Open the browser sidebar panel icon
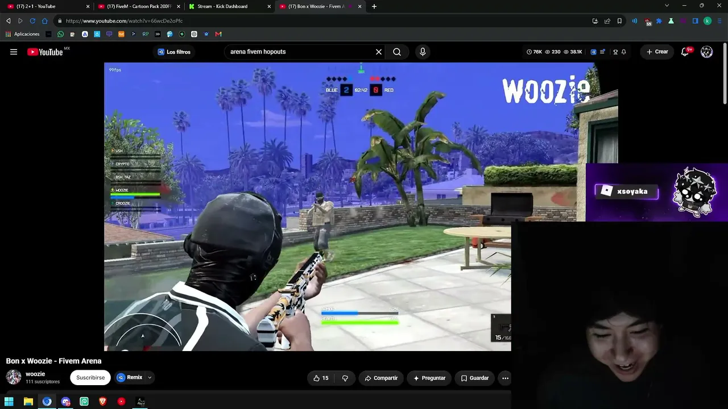Image resolution: width=728 pixels, height=409 pixels. [x=695, y=21]
